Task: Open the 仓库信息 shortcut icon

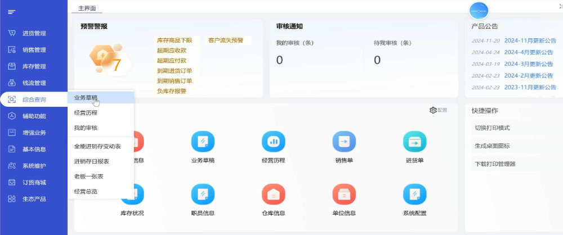Action: coord(274,195)
